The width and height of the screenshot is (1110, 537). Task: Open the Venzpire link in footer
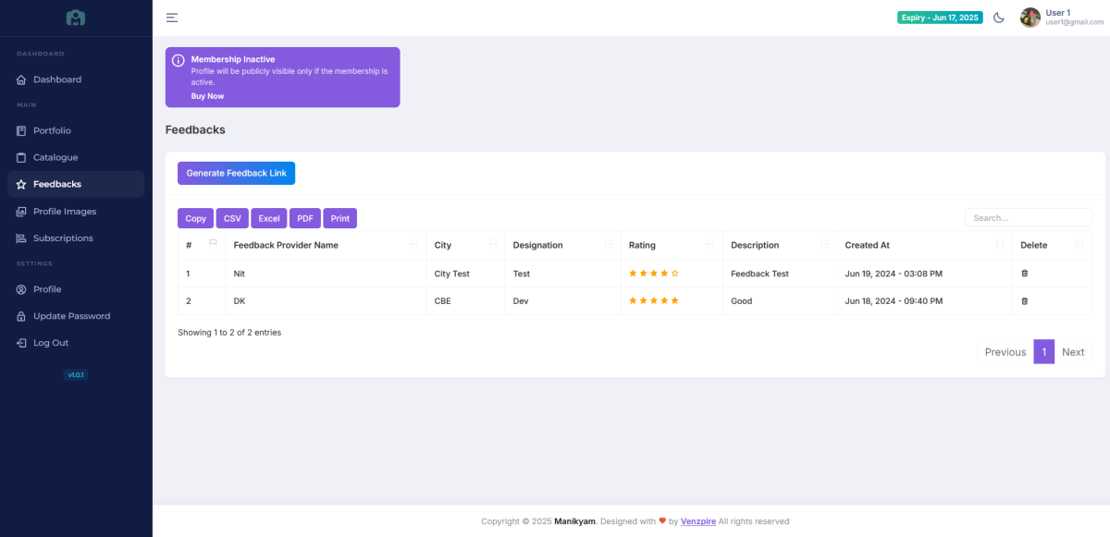point(698,521)
